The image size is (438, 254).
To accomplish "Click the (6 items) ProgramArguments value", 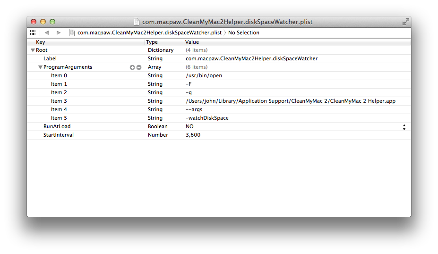I will 197,67.
